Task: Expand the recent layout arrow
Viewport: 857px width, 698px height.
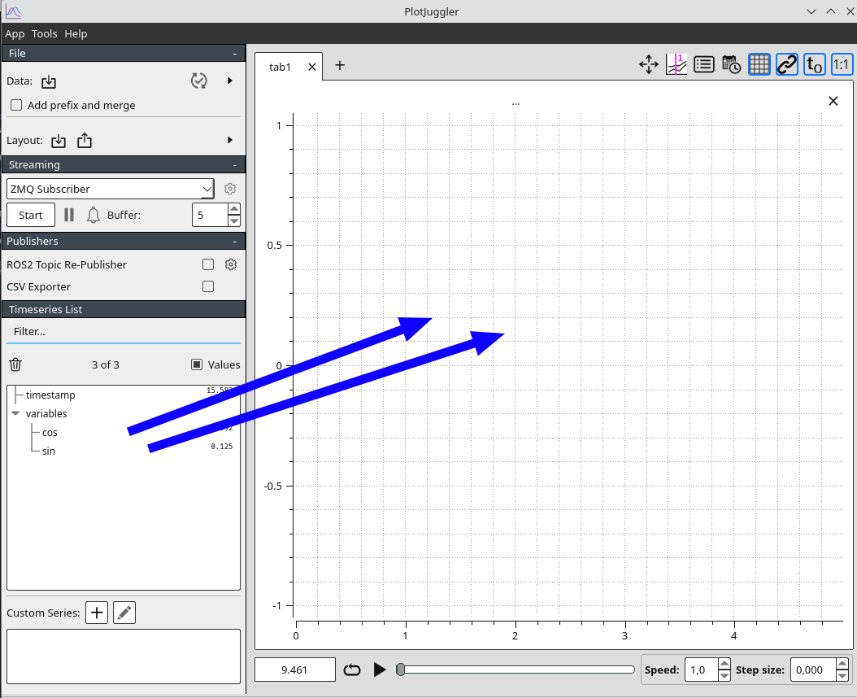Action: 230,140
